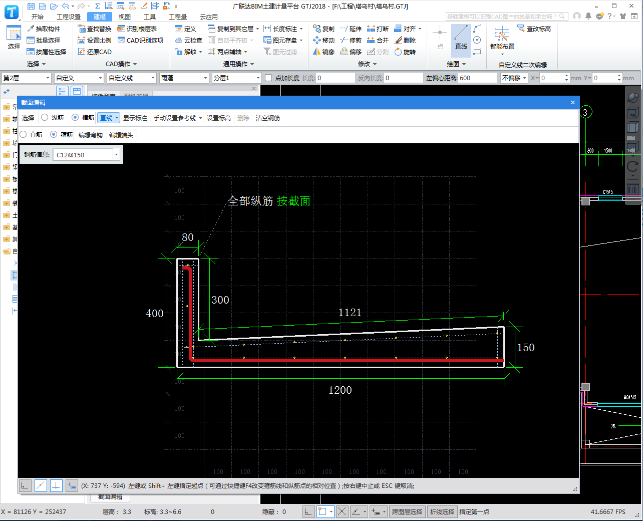Select the 移动 move tool
This screenshot has width=643, height=521.
click(x=324, y=40)
